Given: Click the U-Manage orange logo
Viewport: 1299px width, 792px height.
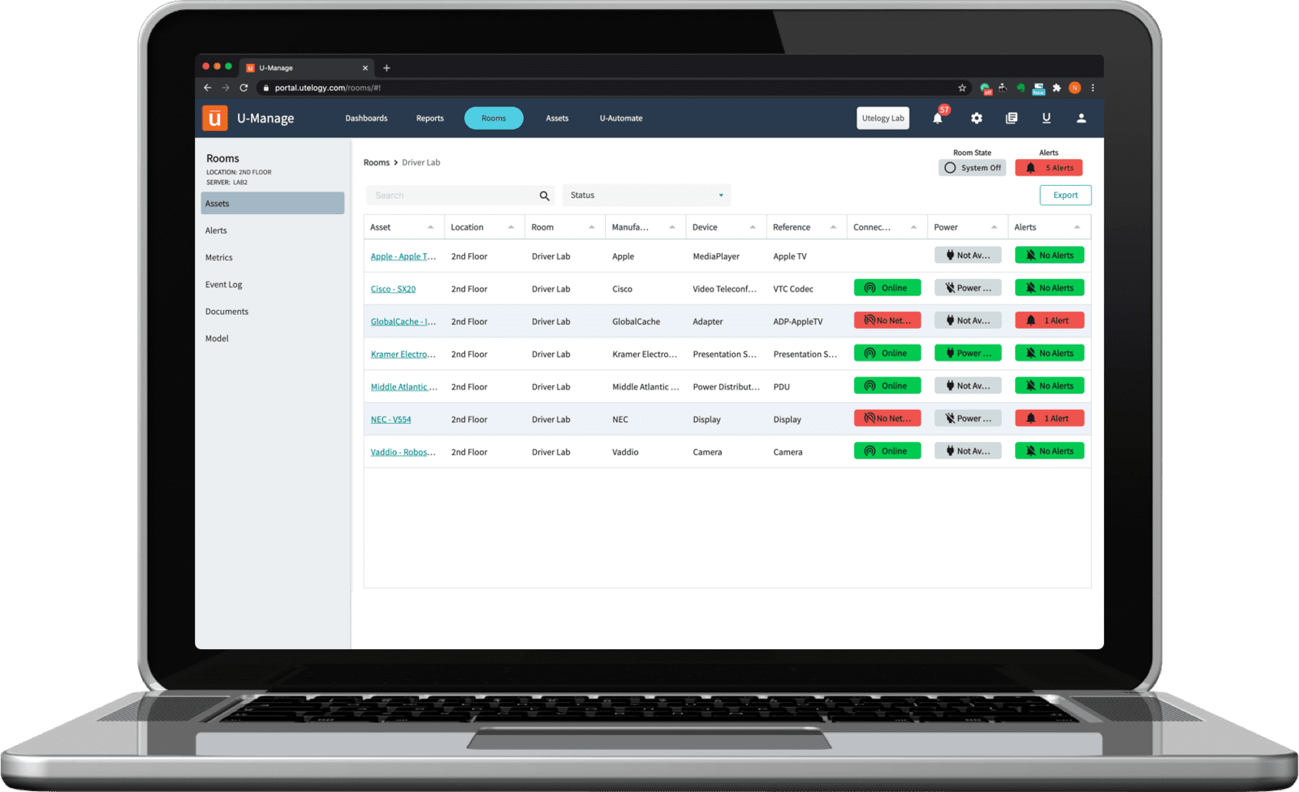Looking at the screenshot, I should [215, 118].
